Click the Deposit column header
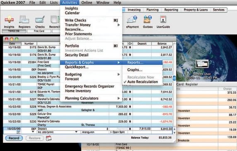Viewport: 237px width, 151px height. click(x=142, y=43)
